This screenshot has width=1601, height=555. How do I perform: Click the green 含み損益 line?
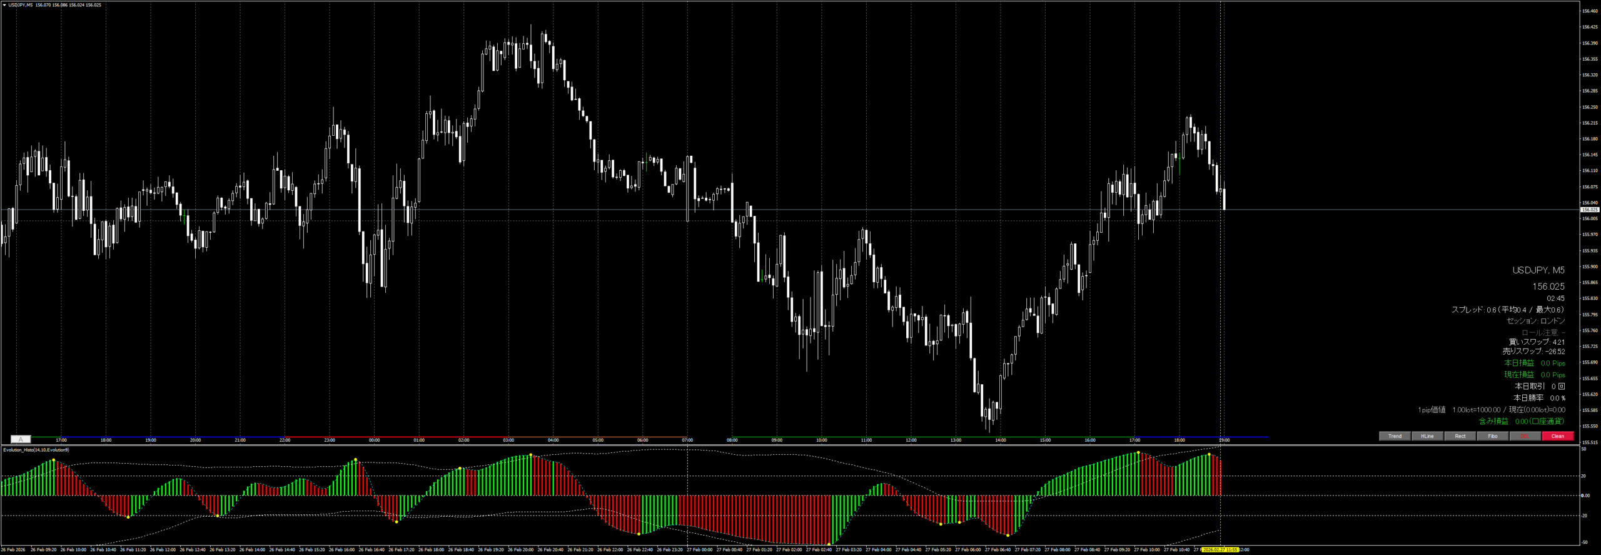(1520, 421)
